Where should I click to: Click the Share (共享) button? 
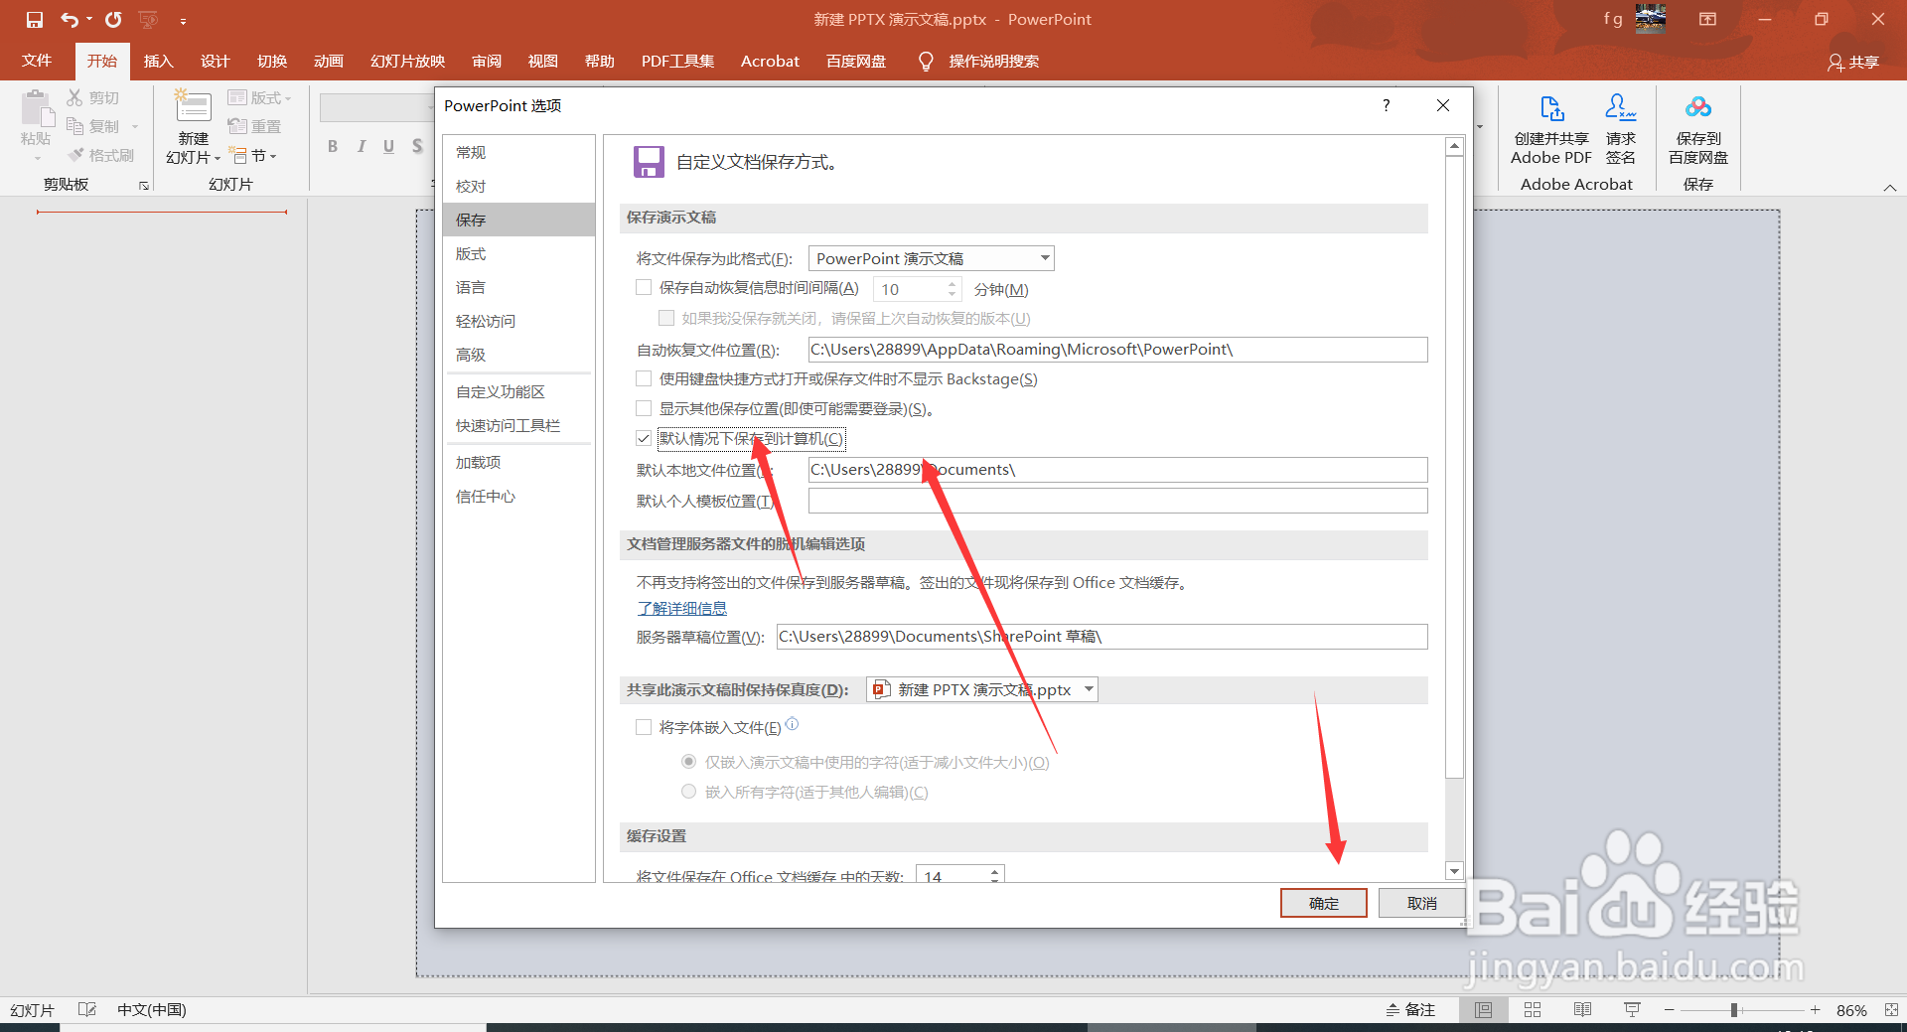1853,62
